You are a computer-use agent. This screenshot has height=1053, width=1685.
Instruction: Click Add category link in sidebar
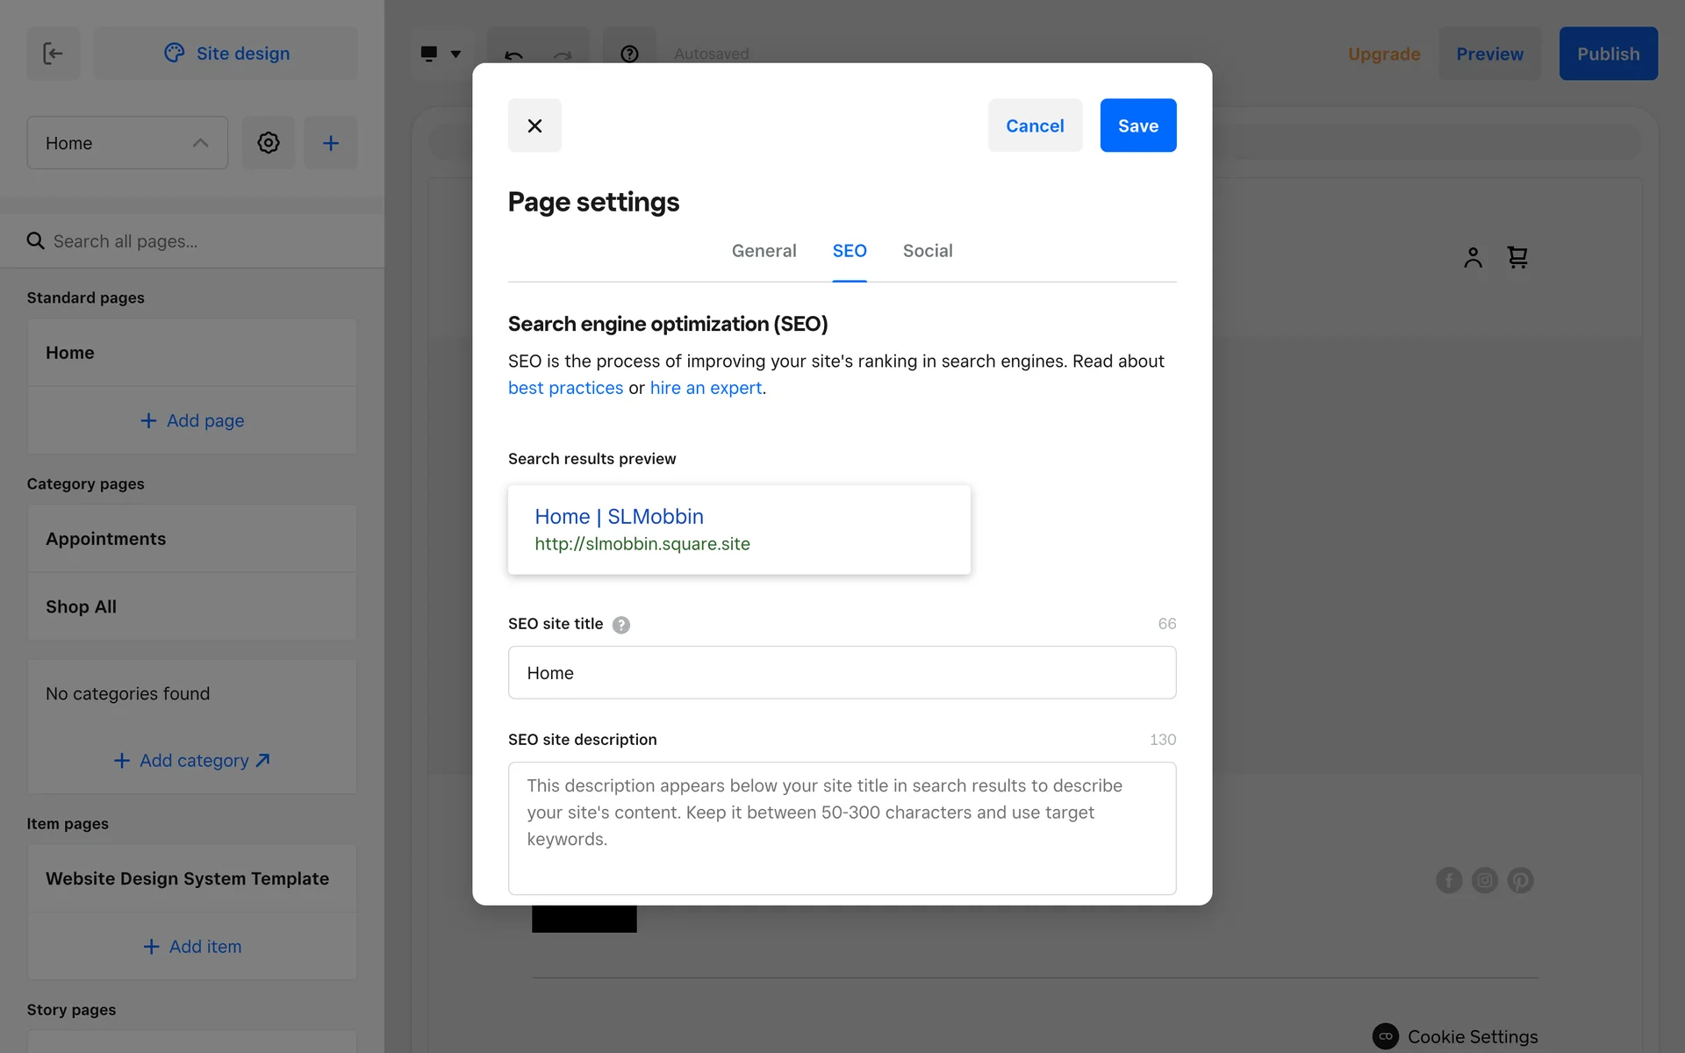tap(192, 761)
